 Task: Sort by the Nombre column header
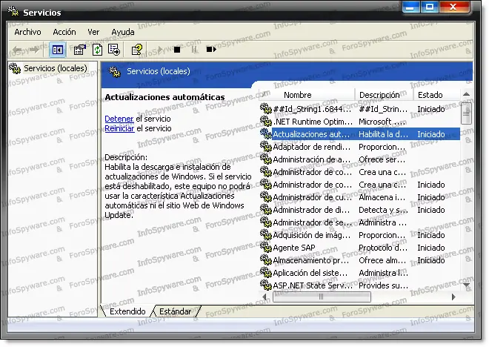[x=307, y=95]
